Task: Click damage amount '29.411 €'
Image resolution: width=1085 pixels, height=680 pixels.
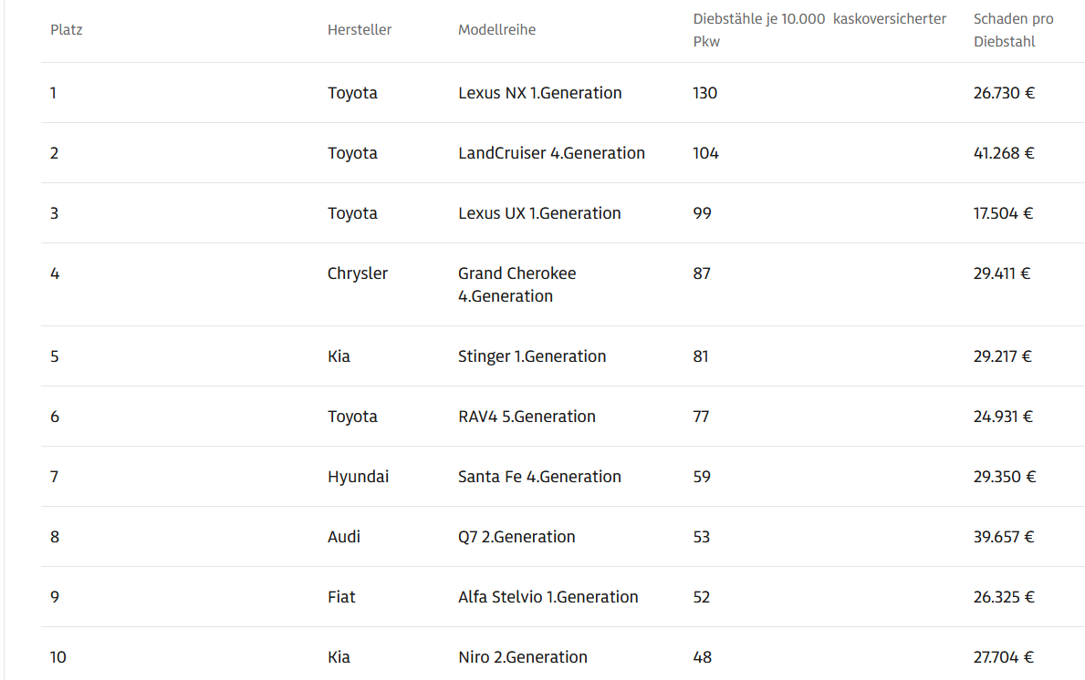Action: pos(1002,273)
